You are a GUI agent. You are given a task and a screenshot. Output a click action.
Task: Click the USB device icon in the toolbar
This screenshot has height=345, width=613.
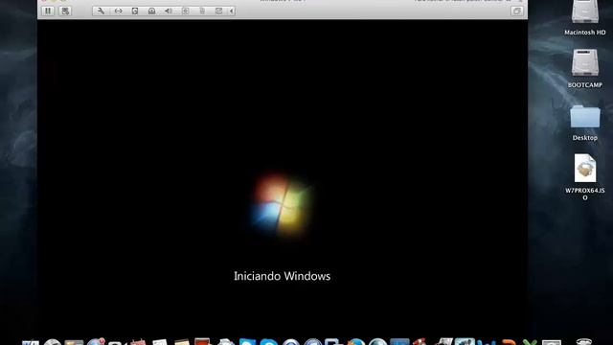coord(202,11)
